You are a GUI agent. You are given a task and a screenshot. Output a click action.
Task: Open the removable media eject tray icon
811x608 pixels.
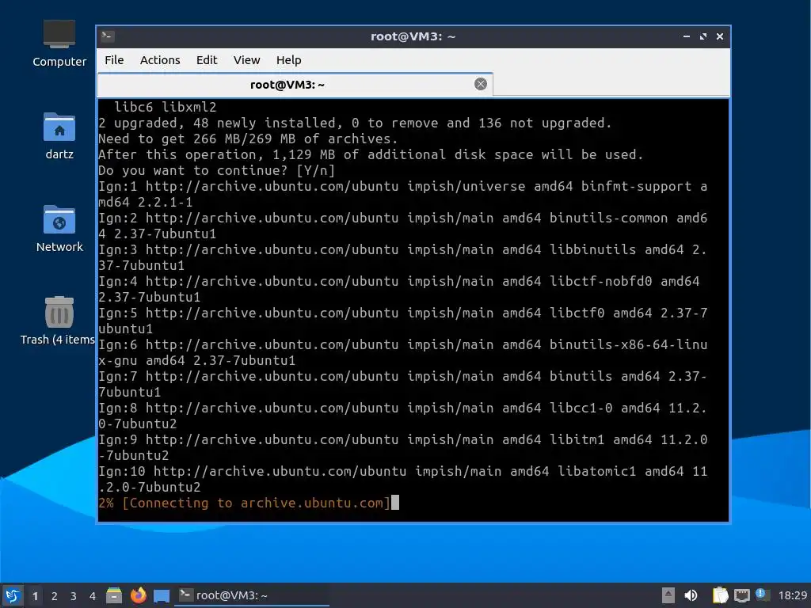point(668,595)
